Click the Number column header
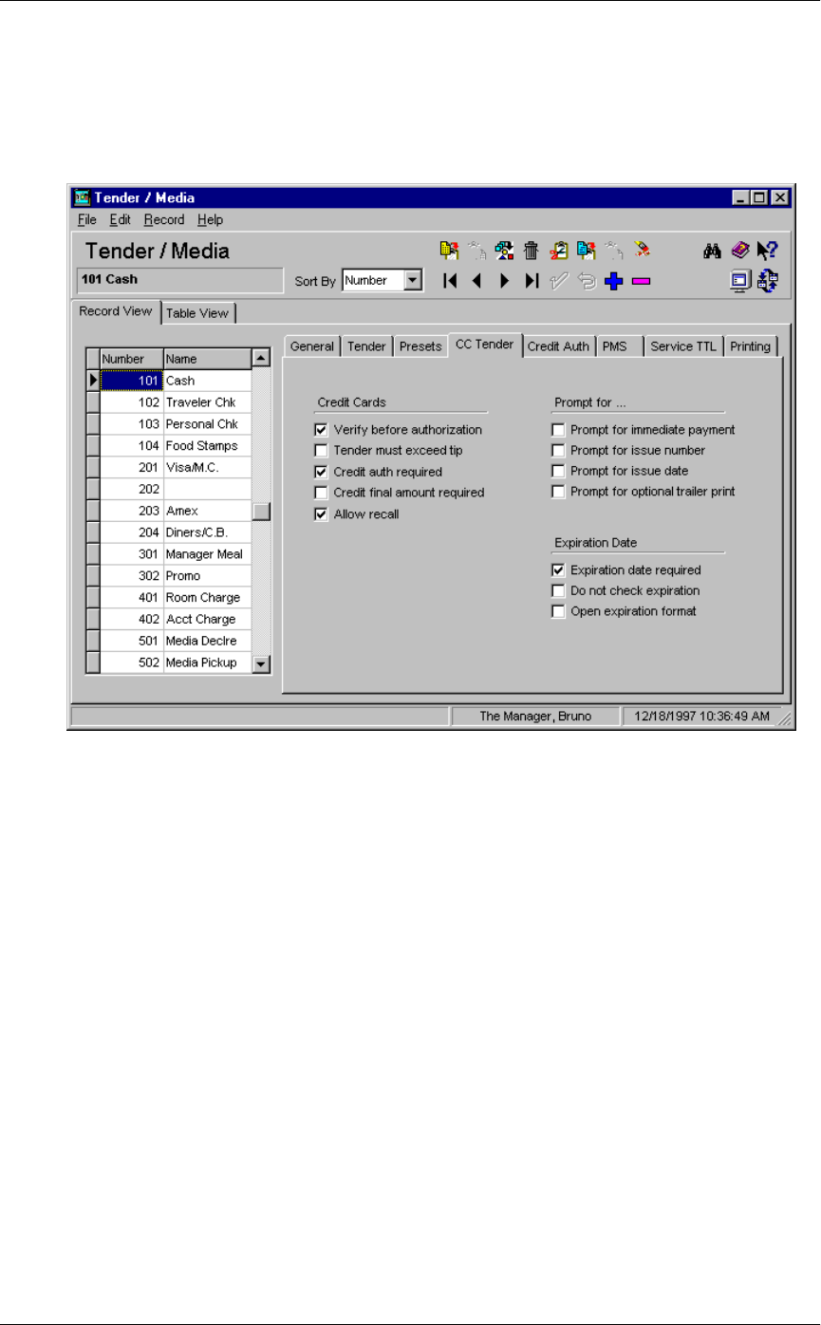The width and height of the screenshot is (821, 1325). click(132, 360)
